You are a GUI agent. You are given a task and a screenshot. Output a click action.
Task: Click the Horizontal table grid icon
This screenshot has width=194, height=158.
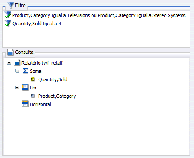click(25, 104)
